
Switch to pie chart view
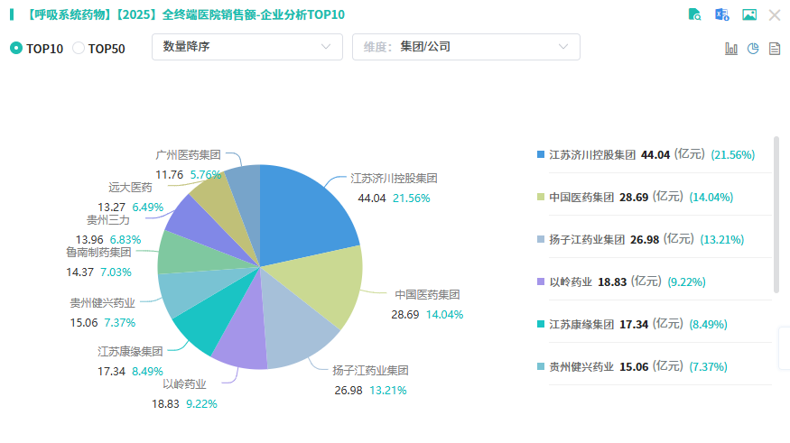click(753, 48)
